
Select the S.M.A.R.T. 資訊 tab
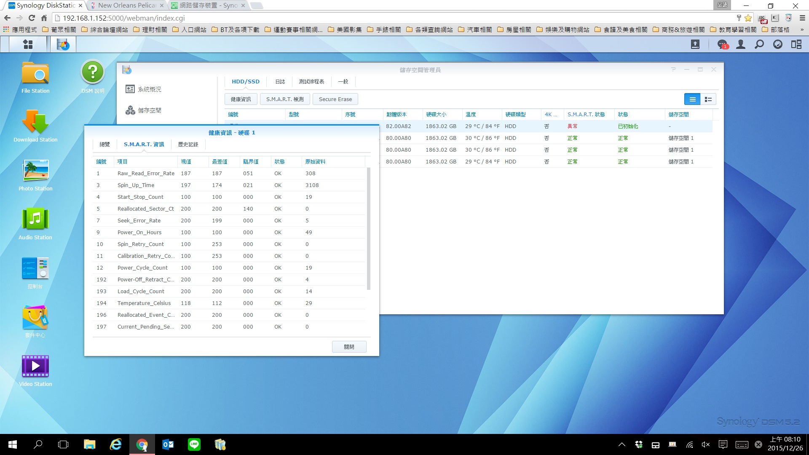(144, 145)
